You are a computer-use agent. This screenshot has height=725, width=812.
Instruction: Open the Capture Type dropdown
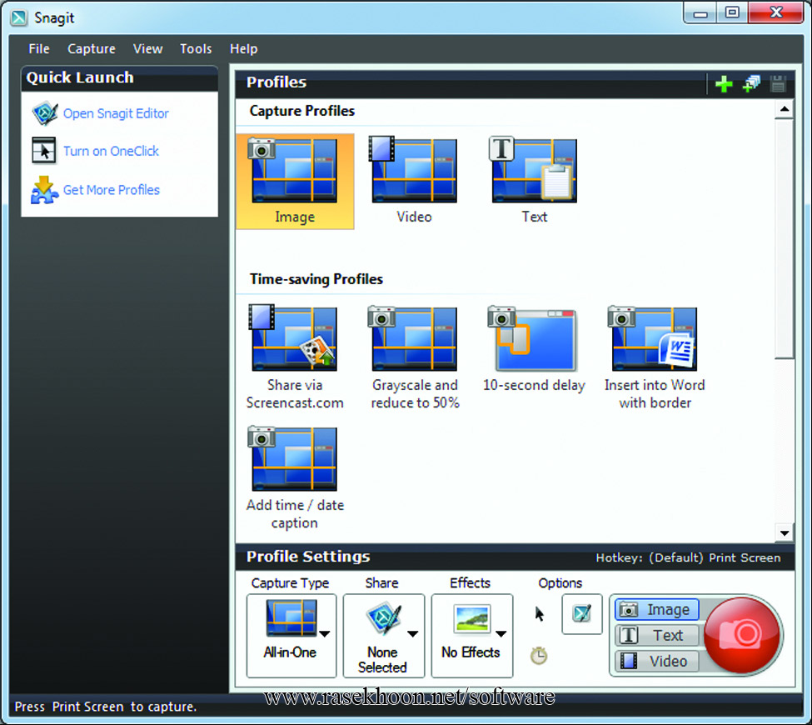pos(324,633)
